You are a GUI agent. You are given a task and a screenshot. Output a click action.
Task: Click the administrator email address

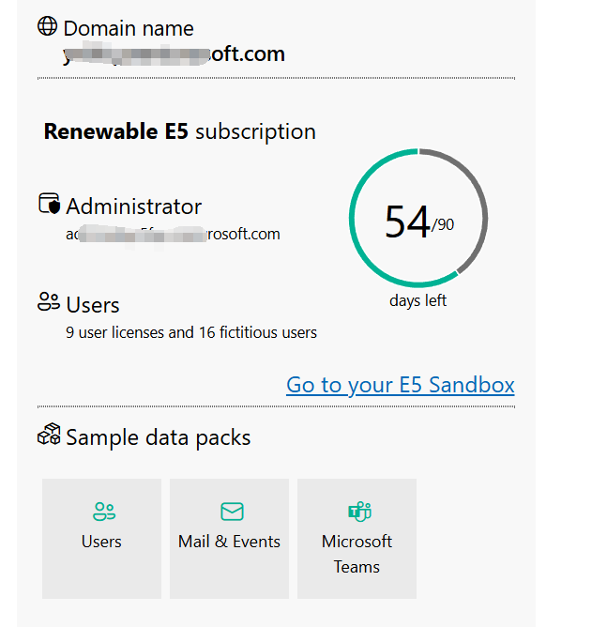173,234
